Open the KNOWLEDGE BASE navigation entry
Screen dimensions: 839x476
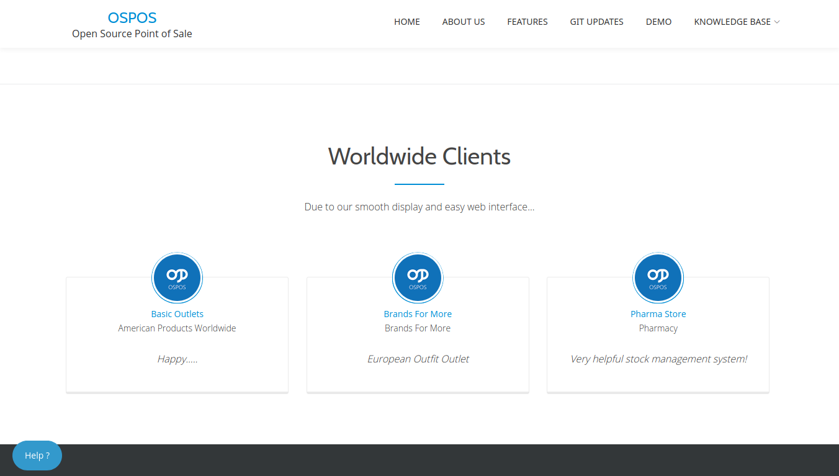pyautogui.click(x=732, y=21)
